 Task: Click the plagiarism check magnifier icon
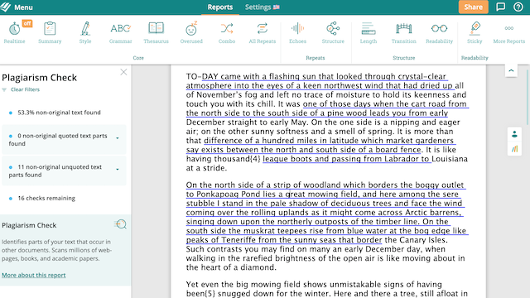pos(120,224)
